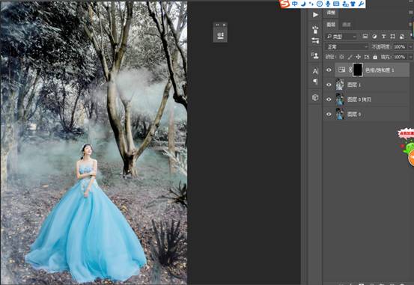Open the layer filter 类型 dropdown

[x=341, y=37]
